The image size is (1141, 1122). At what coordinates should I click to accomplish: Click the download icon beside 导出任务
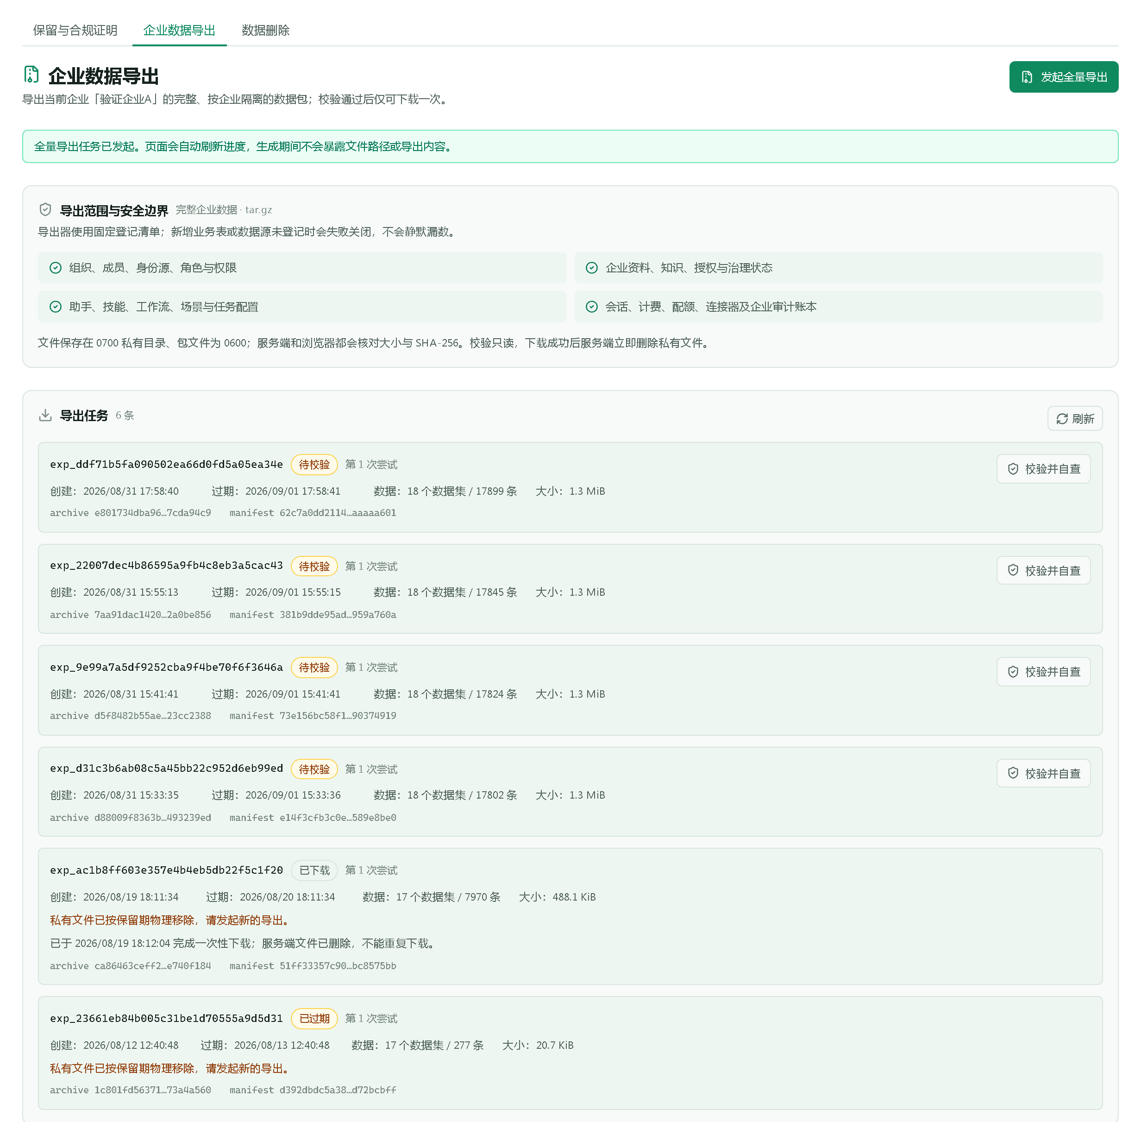click(x=45, y=416)
